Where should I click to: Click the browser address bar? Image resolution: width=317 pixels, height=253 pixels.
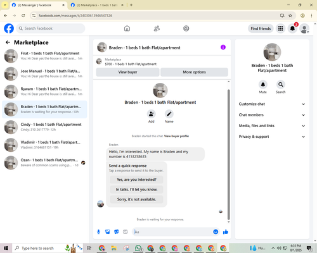[157, 16]
